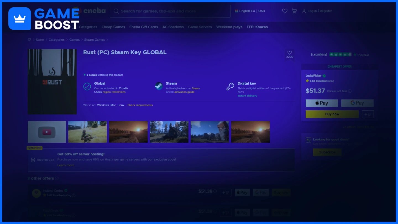398x224 pixels.
Task: Click the yellow Buy now button
Action: pos(332,114)
